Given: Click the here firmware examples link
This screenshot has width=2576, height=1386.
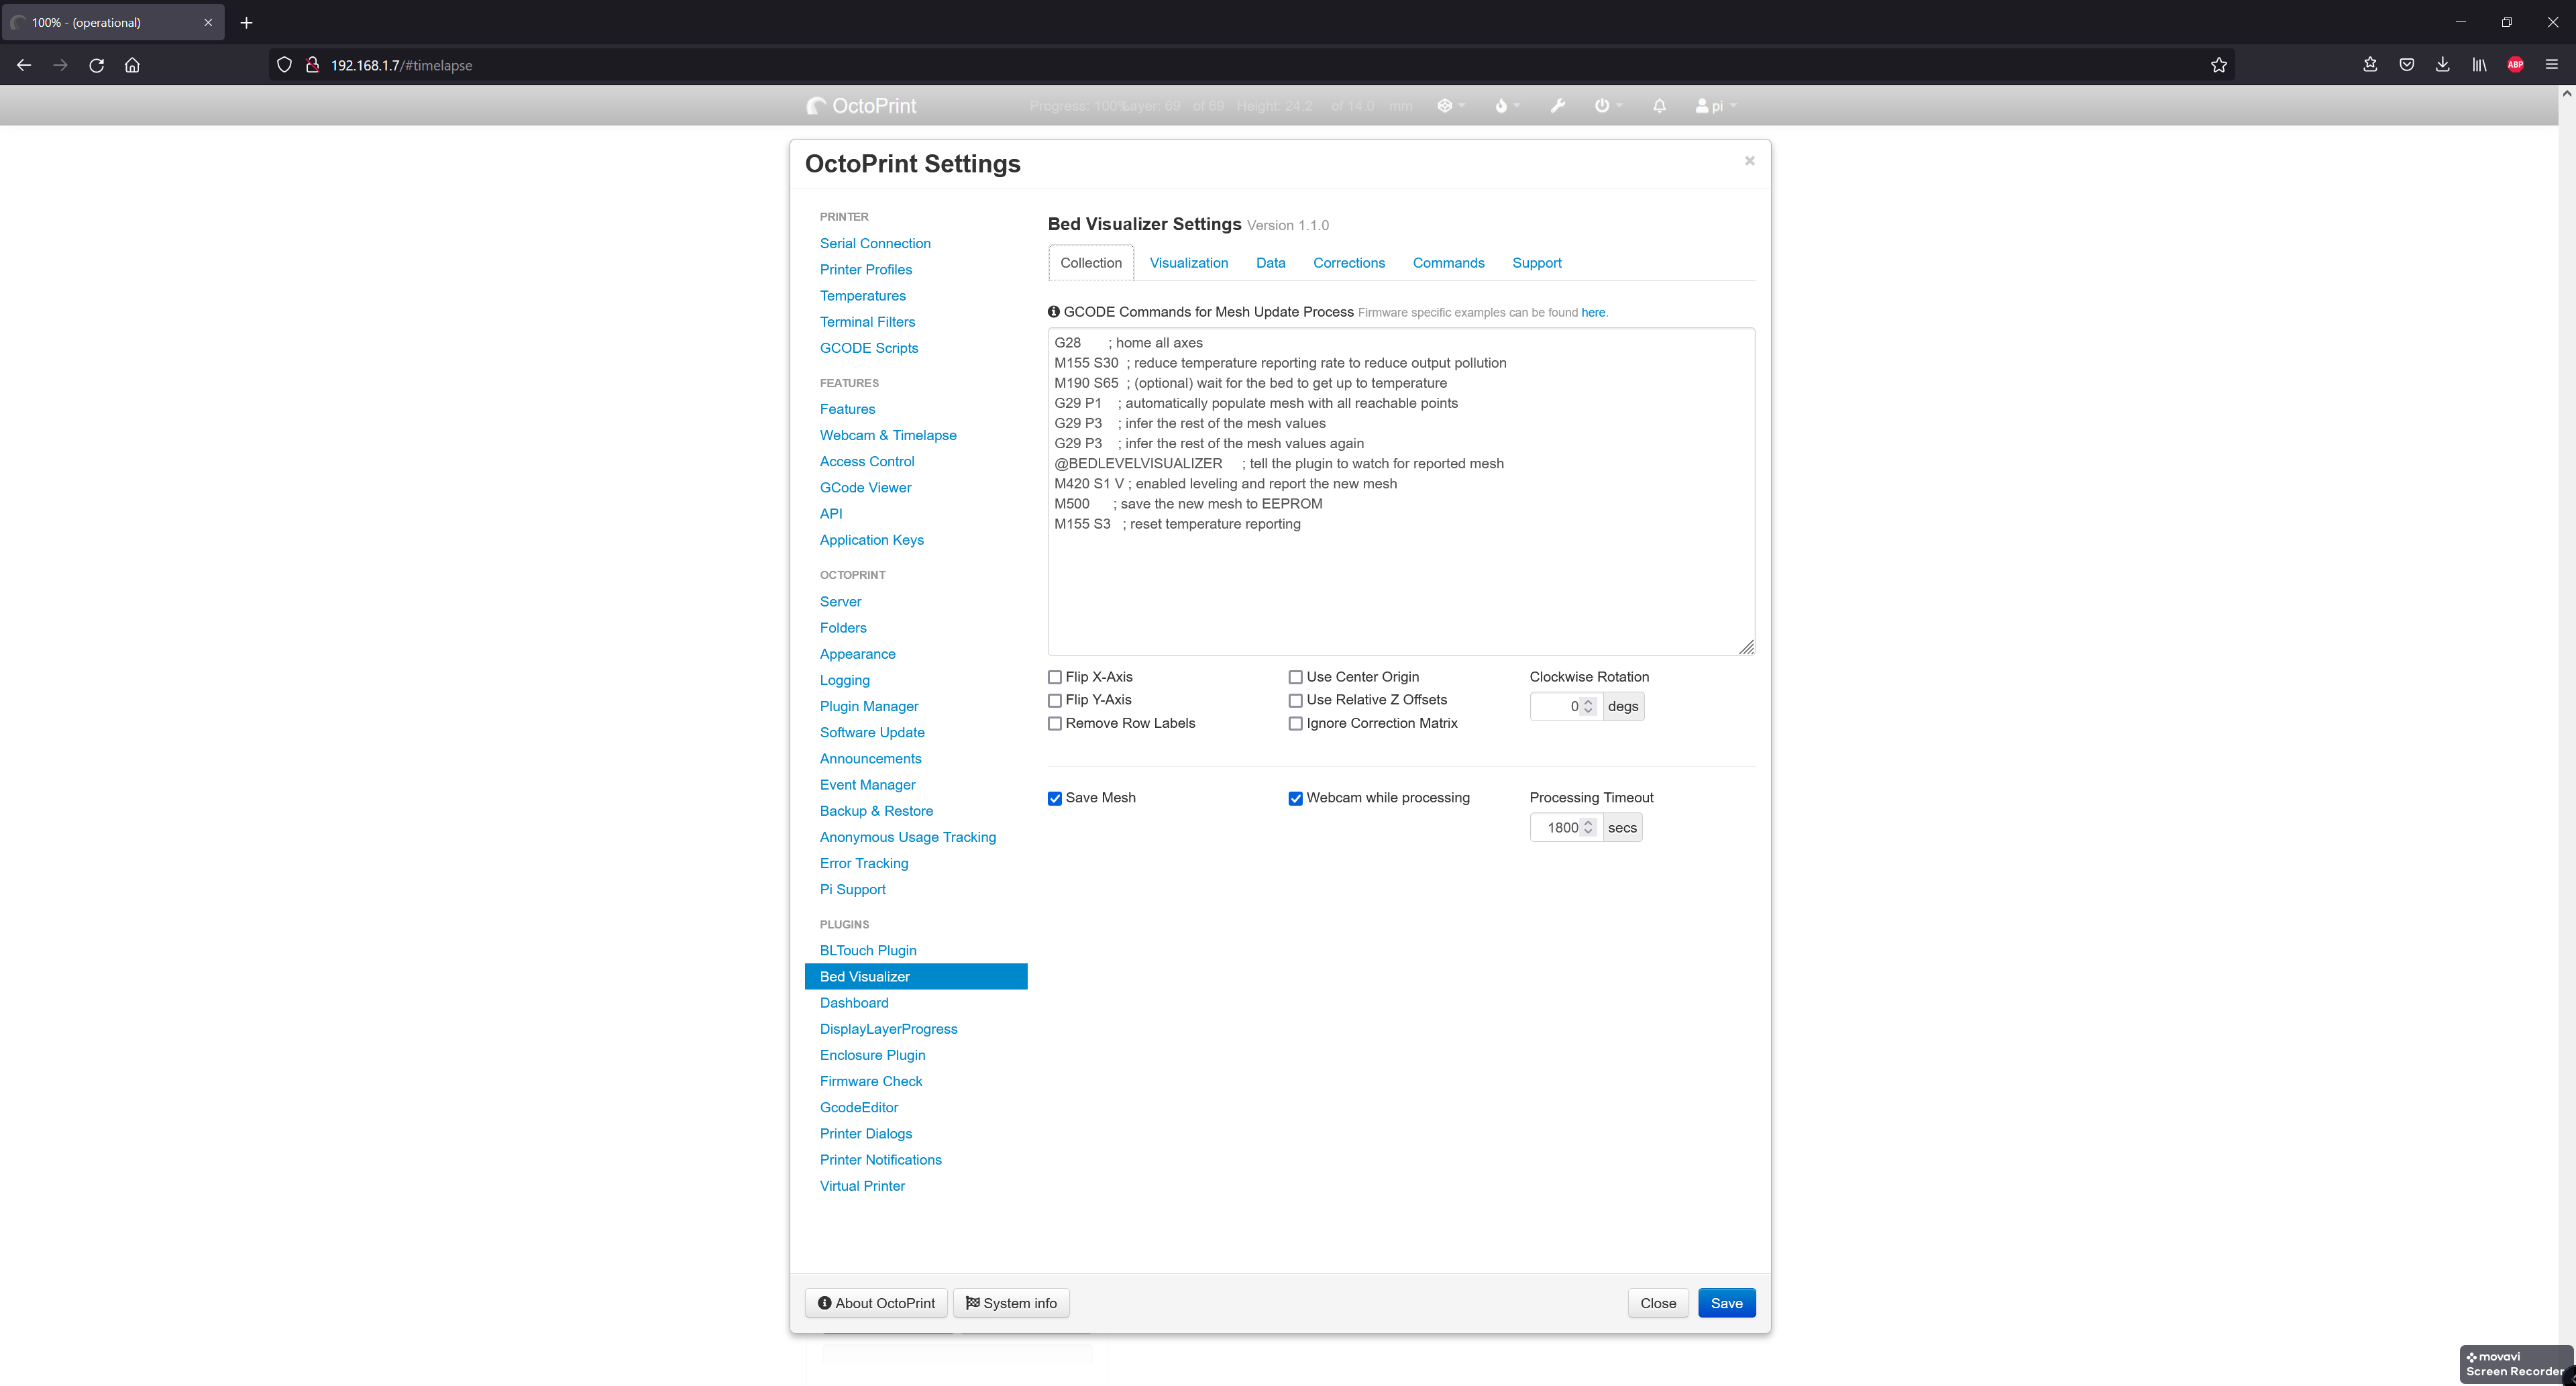Looking at the screenshot, I should pos(1593,313).
